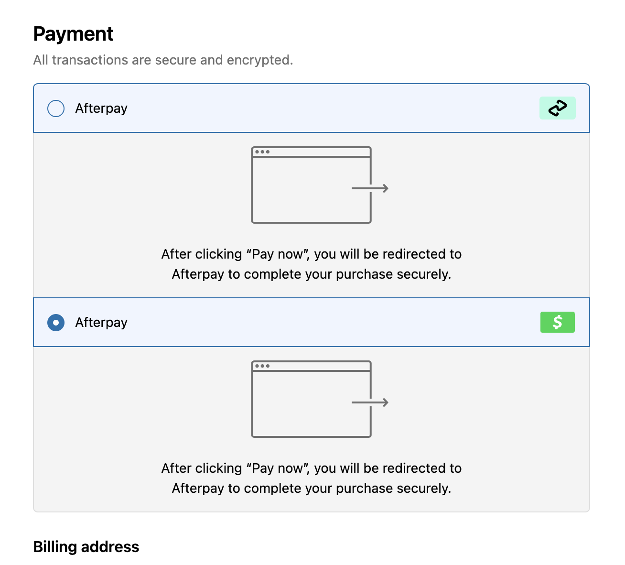This screenshot has width=625, height=565.
Task: Click the green dollar sign icon
Action: pos(557,322)
